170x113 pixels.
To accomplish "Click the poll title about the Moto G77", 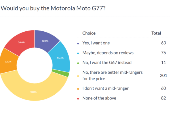I will click(x=54, y=8).
